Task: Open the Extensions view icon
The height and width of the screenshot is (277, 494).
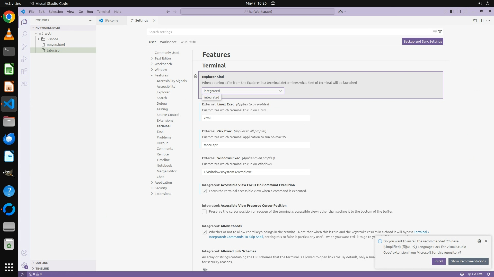Action: pyautogui.click(x=24, y=71)
